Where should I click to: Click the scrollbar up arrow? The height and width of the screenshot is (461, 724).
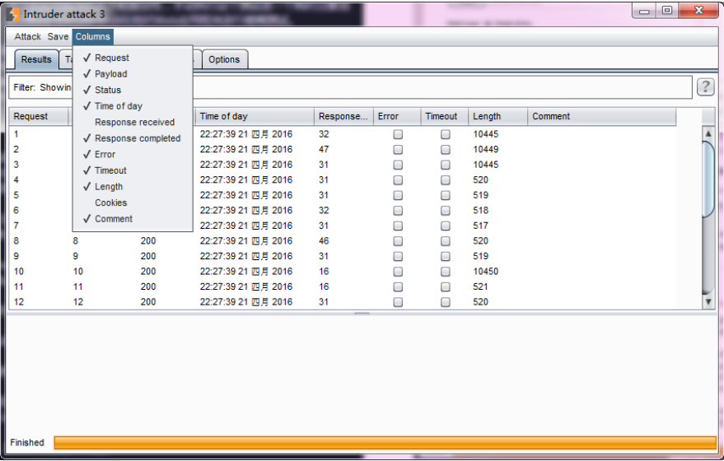pos(708,134)
